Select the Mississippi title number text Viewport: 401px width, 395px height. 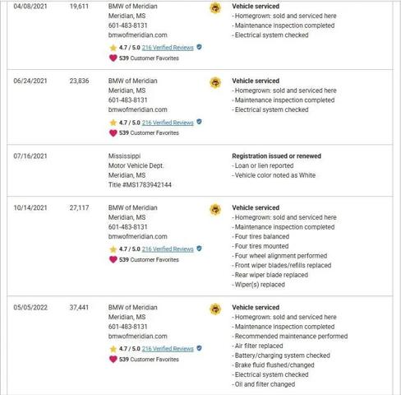point(140,184)
